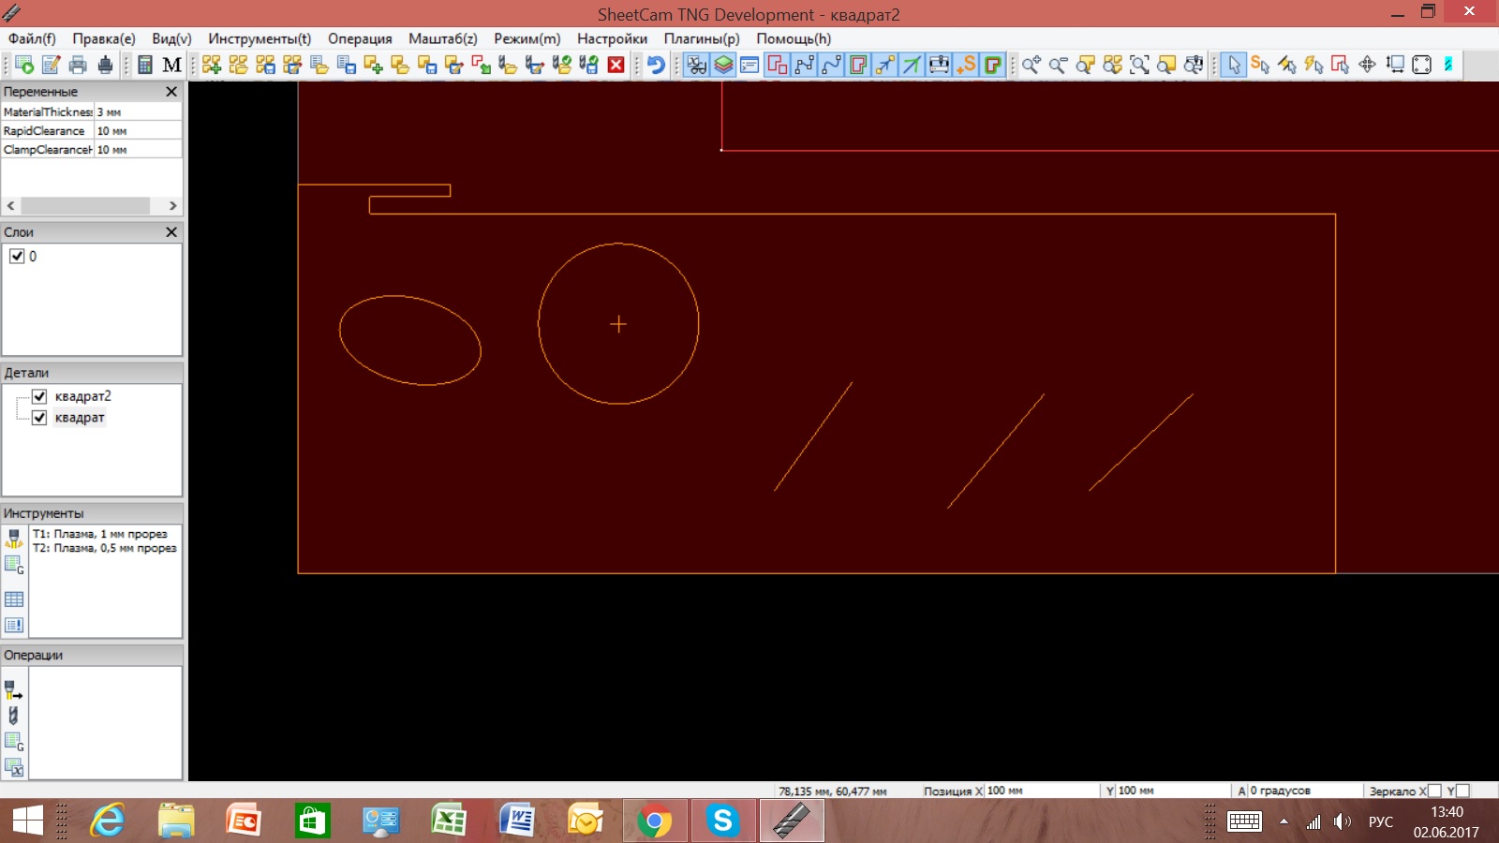1499x843 pixels.
Task: Close the Переменные panel
Action: (x=171, y=91)
